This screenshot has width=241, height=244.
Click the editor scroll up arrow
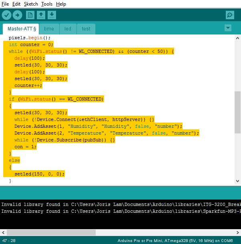point(237,38)
